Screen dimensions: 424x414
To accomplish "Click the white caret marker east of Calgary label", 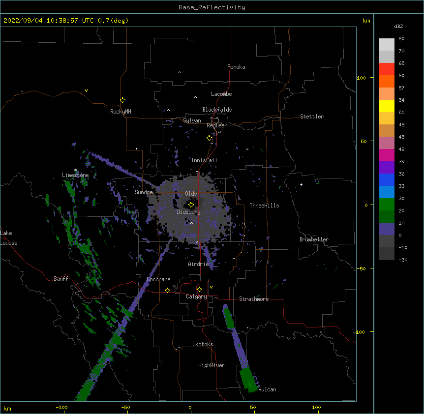I will pos(215,297).
